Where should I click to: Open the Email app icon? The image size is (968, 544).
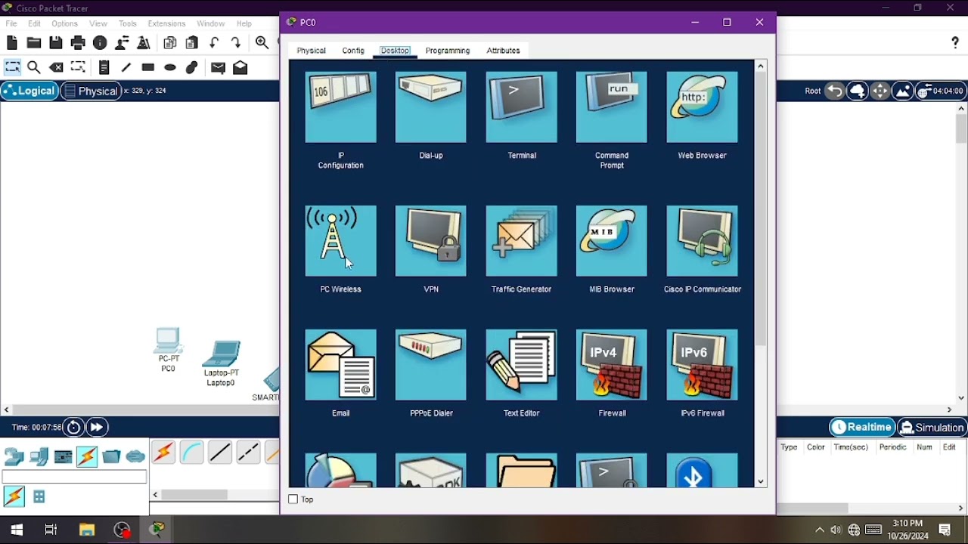[x=340, y=365]
